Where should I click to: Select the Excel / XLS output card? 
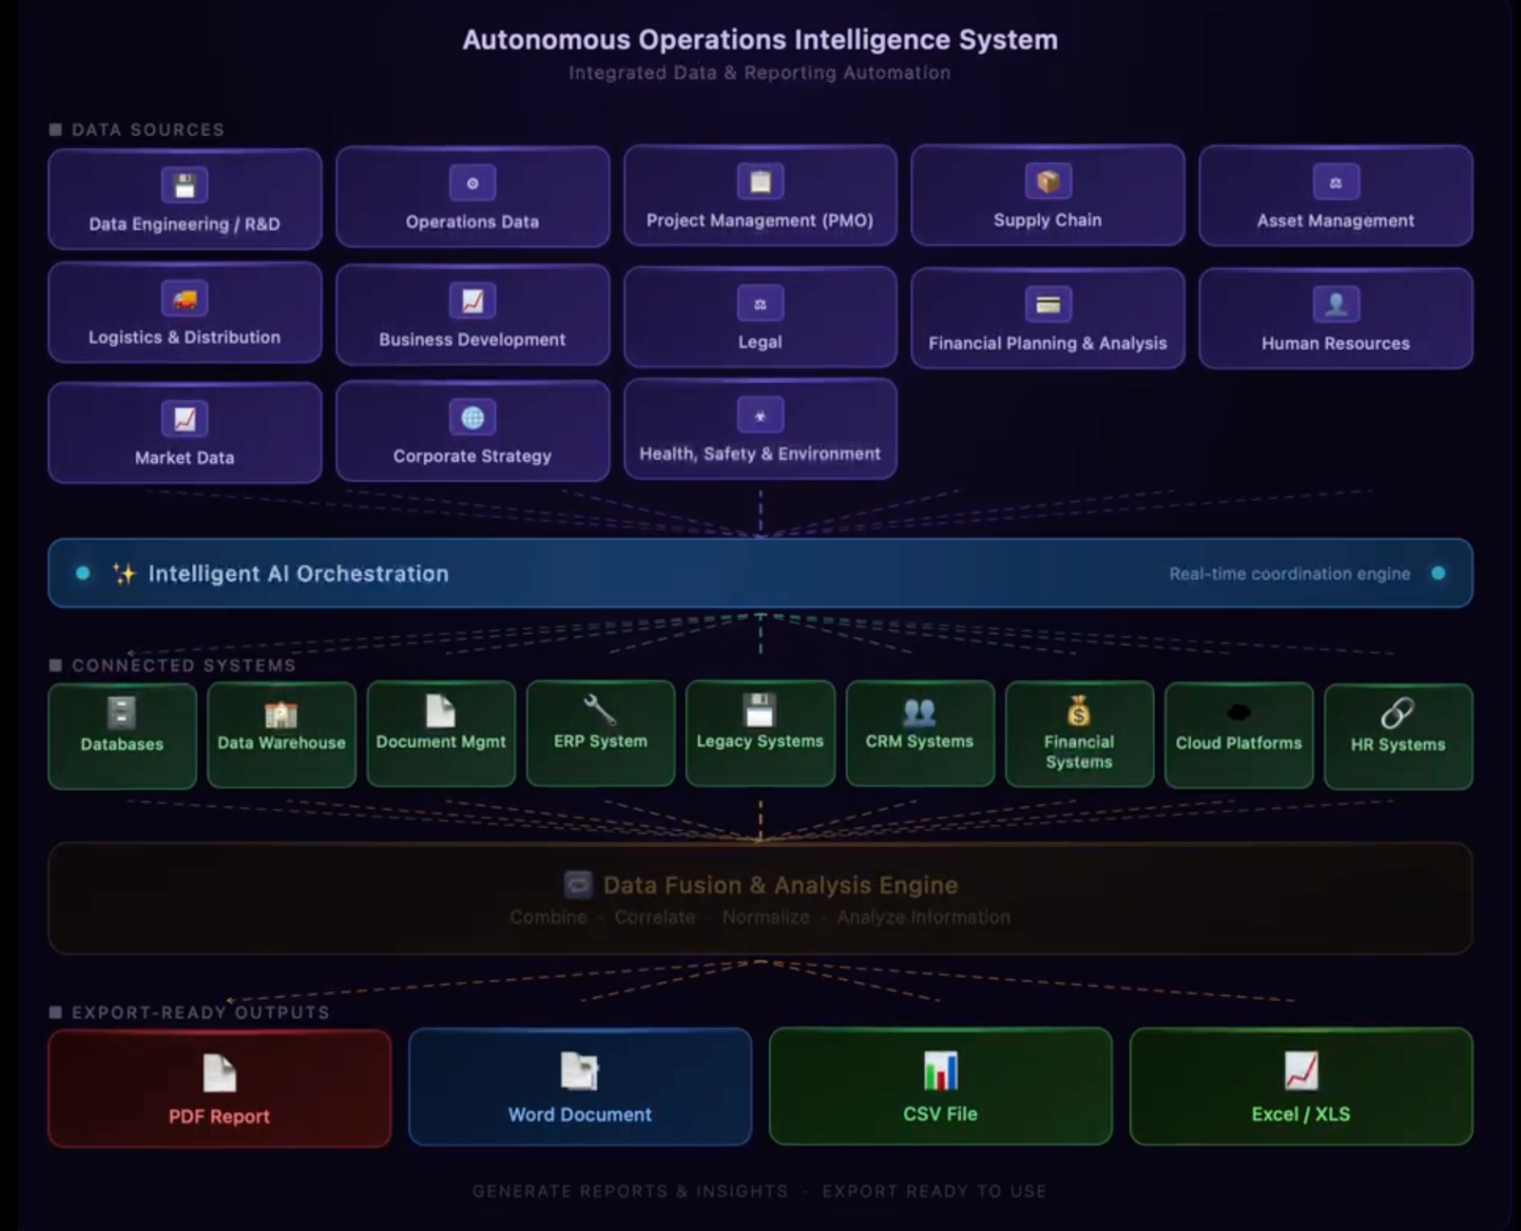[1300, 1085]
